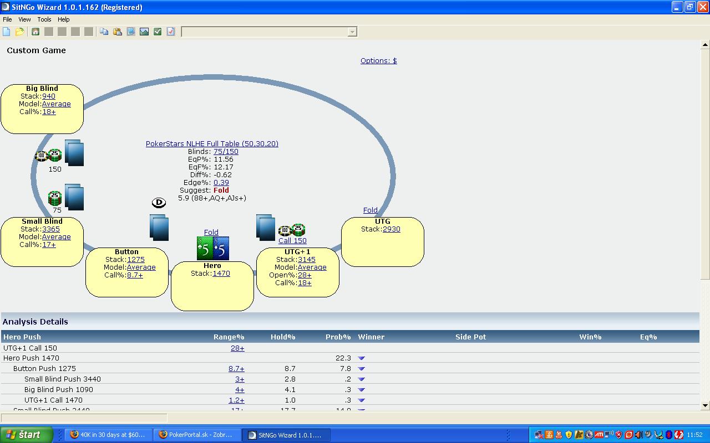Click the Windows Start button
710x443 pixels.
[x=27, y=435]
